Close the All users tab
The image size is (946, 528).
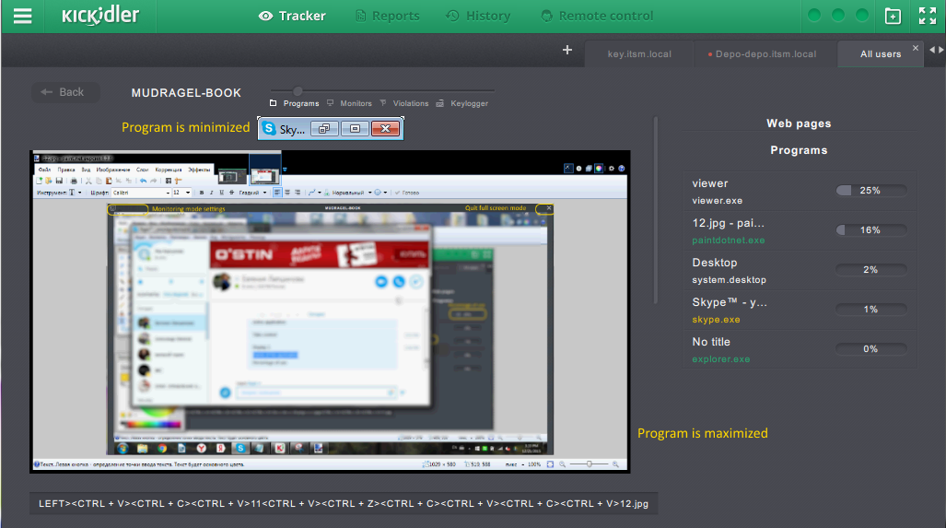pos(915,48)
